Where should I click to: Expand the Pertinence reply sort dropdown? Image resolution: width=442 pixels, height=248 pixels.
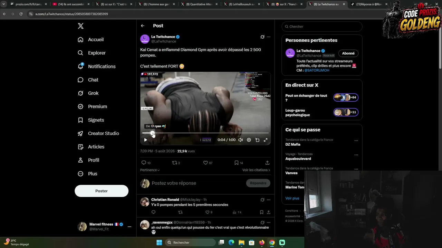tap(150, 170)
